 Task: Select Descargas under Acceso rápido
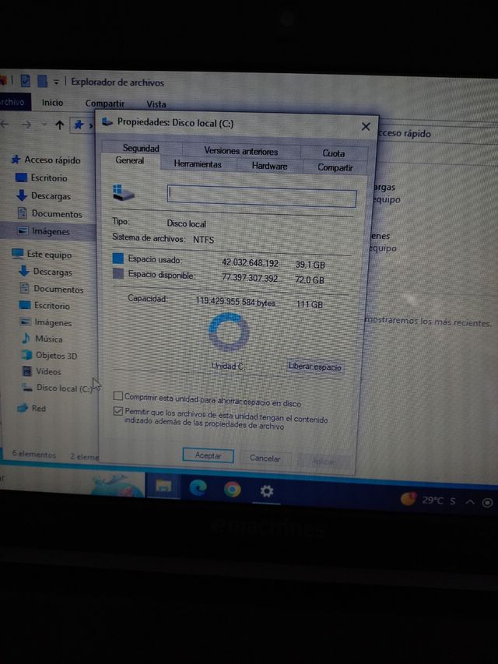click(x=44, y=196)
